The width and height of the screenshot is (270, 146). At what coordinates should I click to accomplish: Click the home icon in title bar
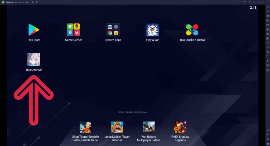pos(32,2)
